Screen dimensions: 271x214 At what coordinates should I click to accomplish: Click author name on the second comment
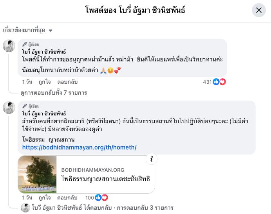coord(44,113)
